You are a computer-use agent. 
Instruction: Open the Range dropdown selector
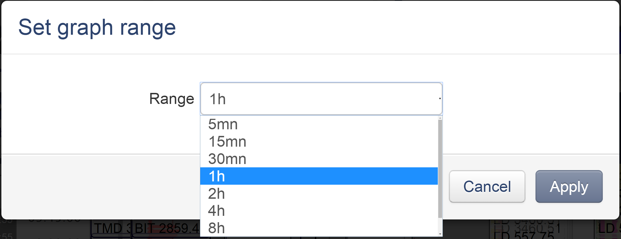[x=321, y=99]
